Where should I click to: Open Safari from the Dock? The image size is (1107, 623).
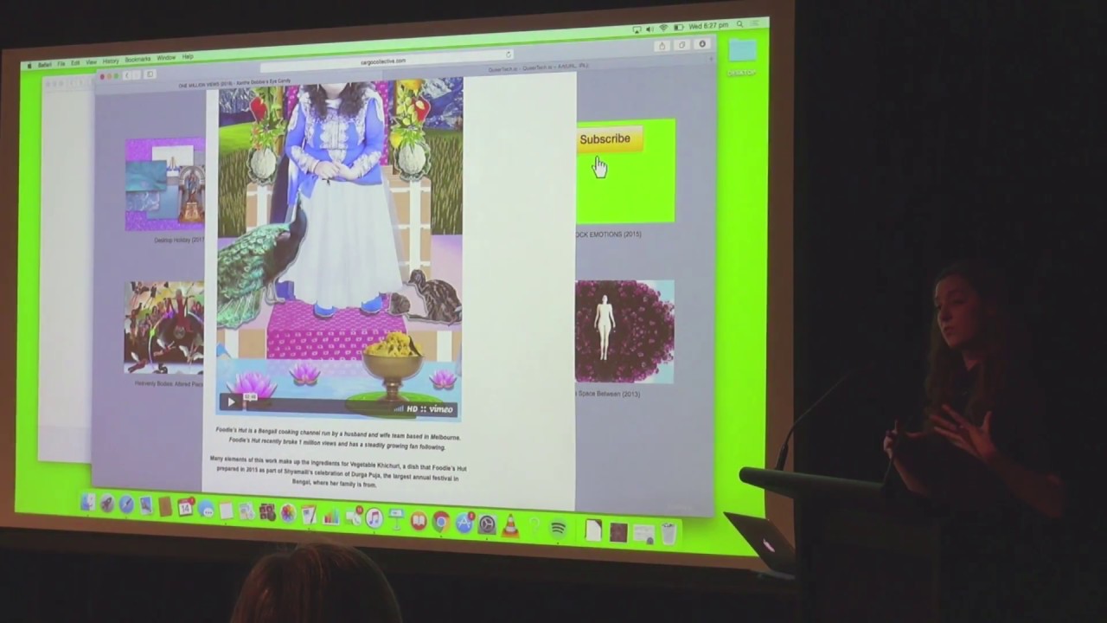point(127,505)
